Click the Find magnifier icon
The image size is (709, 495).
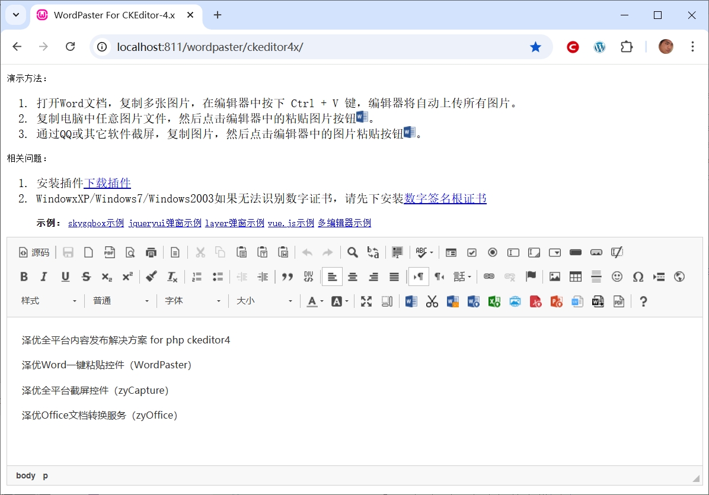(x=353, y=252)
